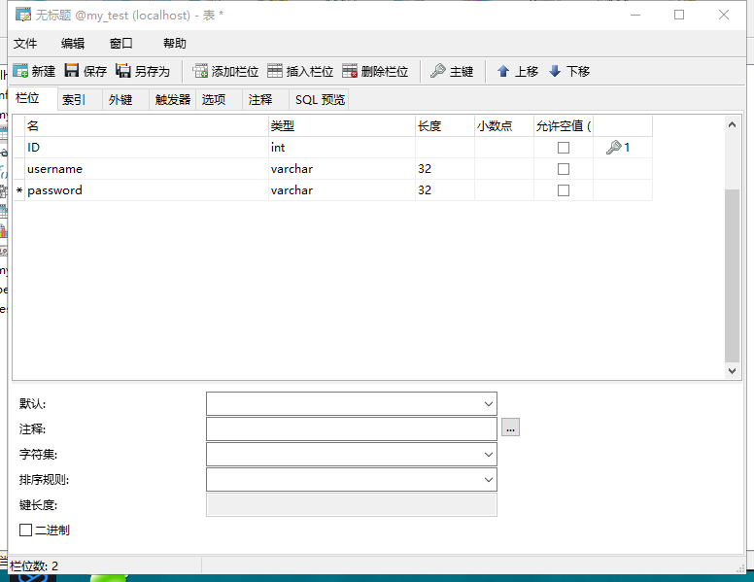Click varchar type cell of username row

pyautogui.click(x=342, y=169)
